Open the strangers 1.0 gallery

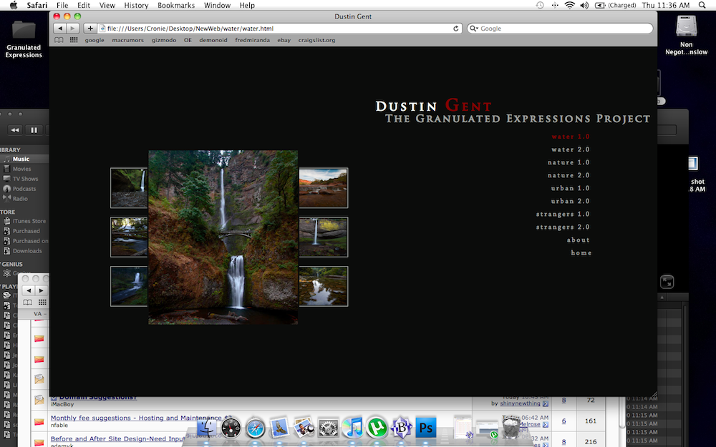pyautogui.click(x=563, y=214)
